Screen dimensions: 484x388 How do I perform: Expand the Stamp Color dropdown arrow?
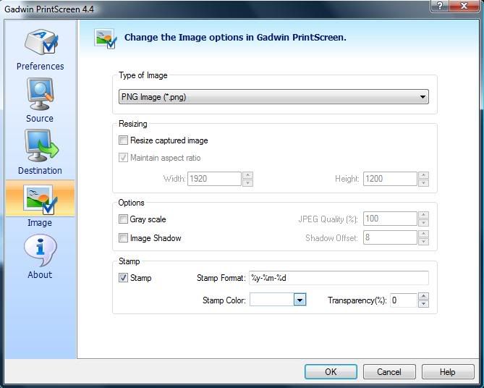tap(300, 300)
